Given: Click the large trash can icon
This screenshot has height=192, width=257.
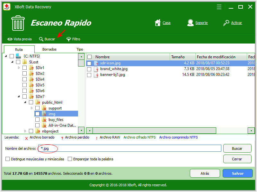Looking at the screenshot, I should coord(18,23).
